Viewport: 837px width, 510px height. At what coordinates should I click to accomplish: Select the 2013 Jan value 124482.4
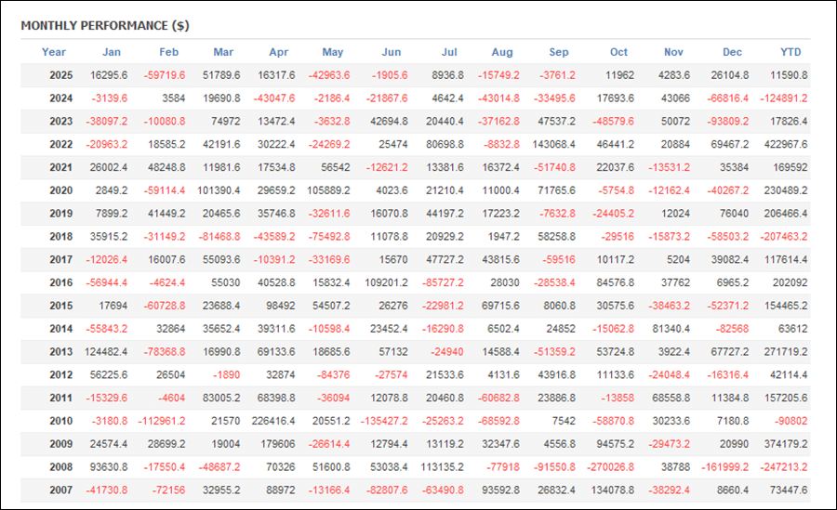pyautogui.click(x=102, y=354)
